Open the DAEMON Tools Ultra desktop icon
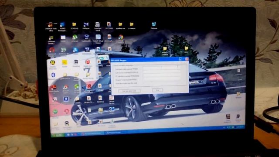Viewport: 279px width, 157px height. click(51, 25)
